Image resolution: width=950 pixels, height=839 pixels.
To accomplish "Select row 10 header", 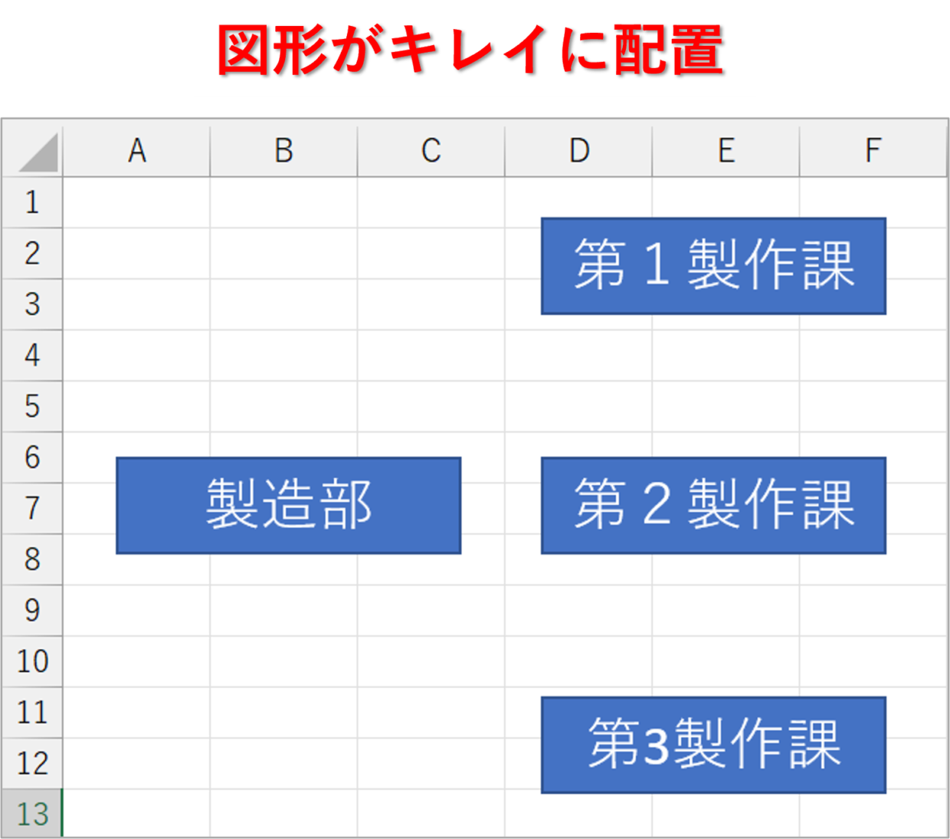I will 32,661.
